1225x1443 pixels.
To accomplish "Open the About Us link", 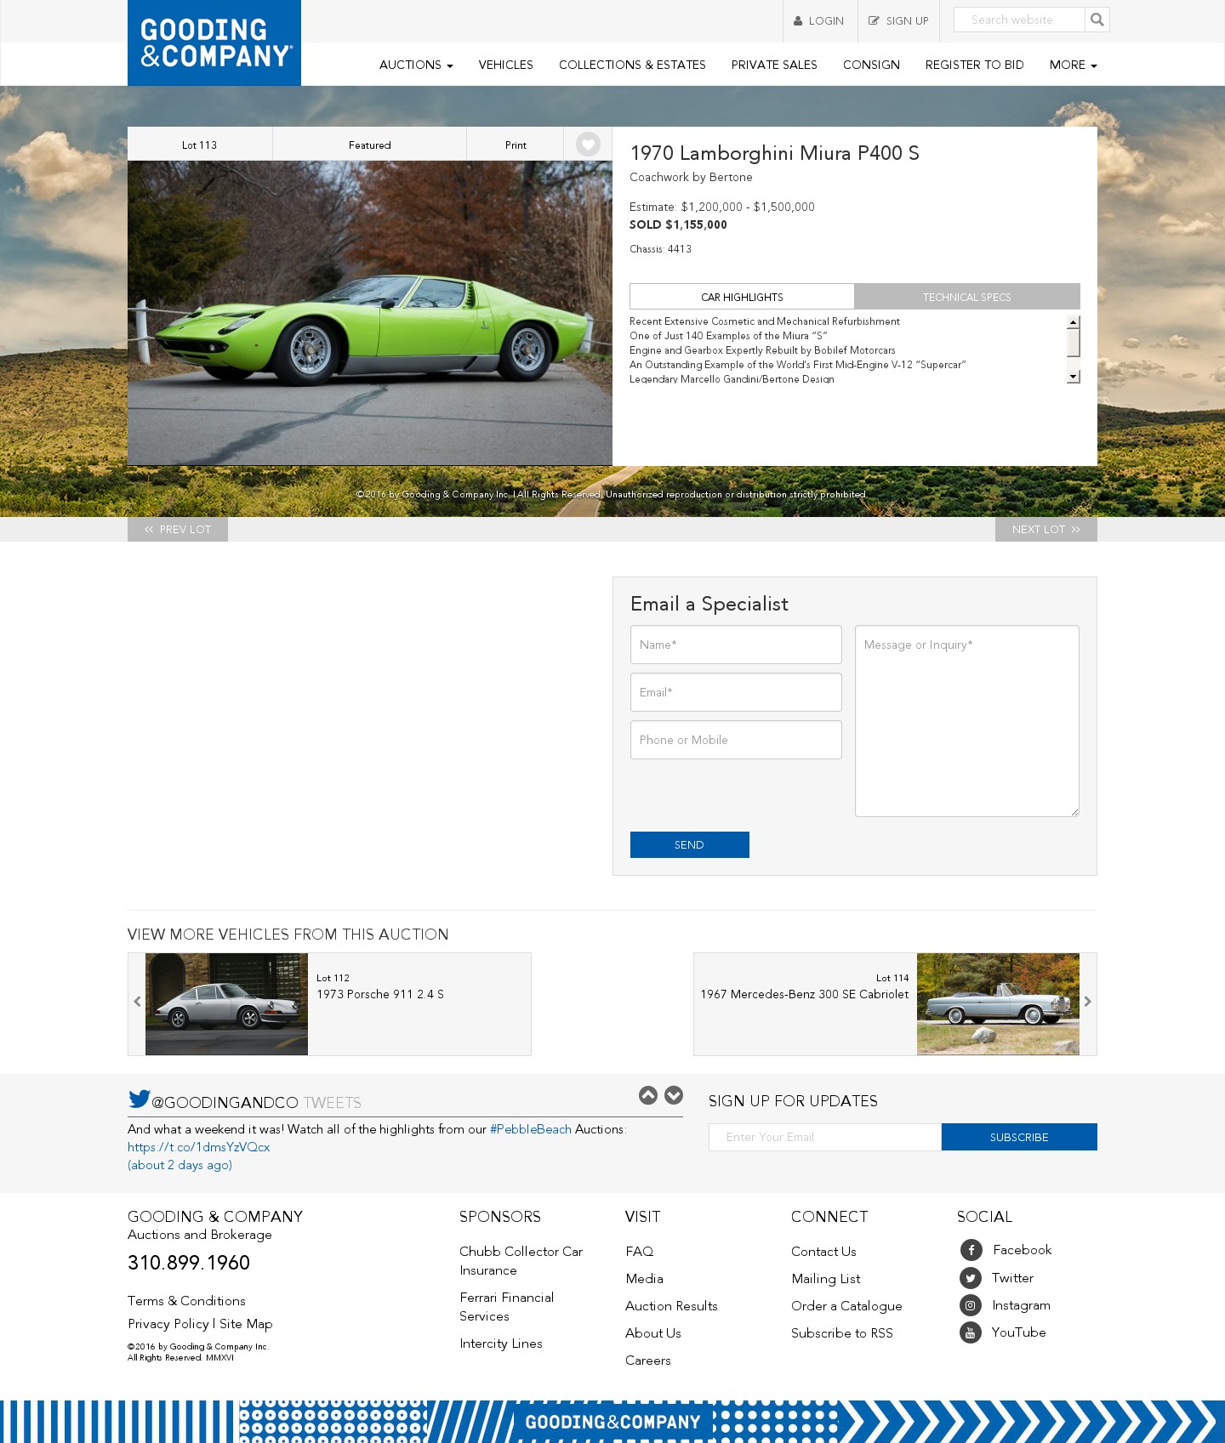I will click(x=652, y=1333).
